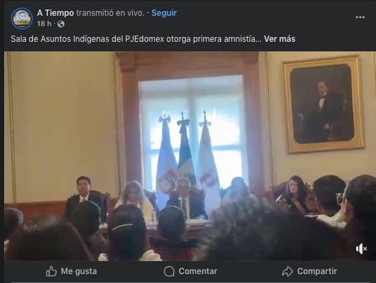Click the man in suit on video left

tap(84, 195)
